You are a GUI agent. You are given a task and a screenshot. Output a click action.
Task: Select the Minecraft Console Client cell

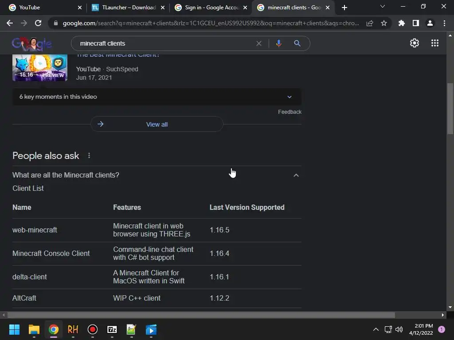(x=51, y=253)
